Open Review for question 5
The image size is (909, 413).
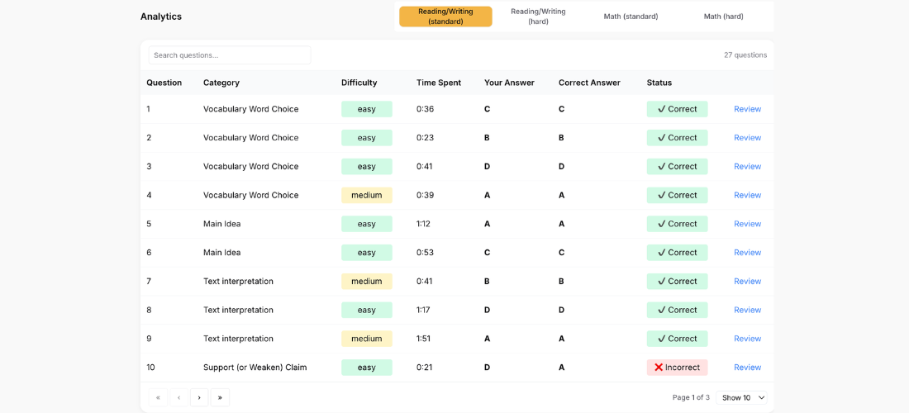pyautogui.click(x=747, y=224)
